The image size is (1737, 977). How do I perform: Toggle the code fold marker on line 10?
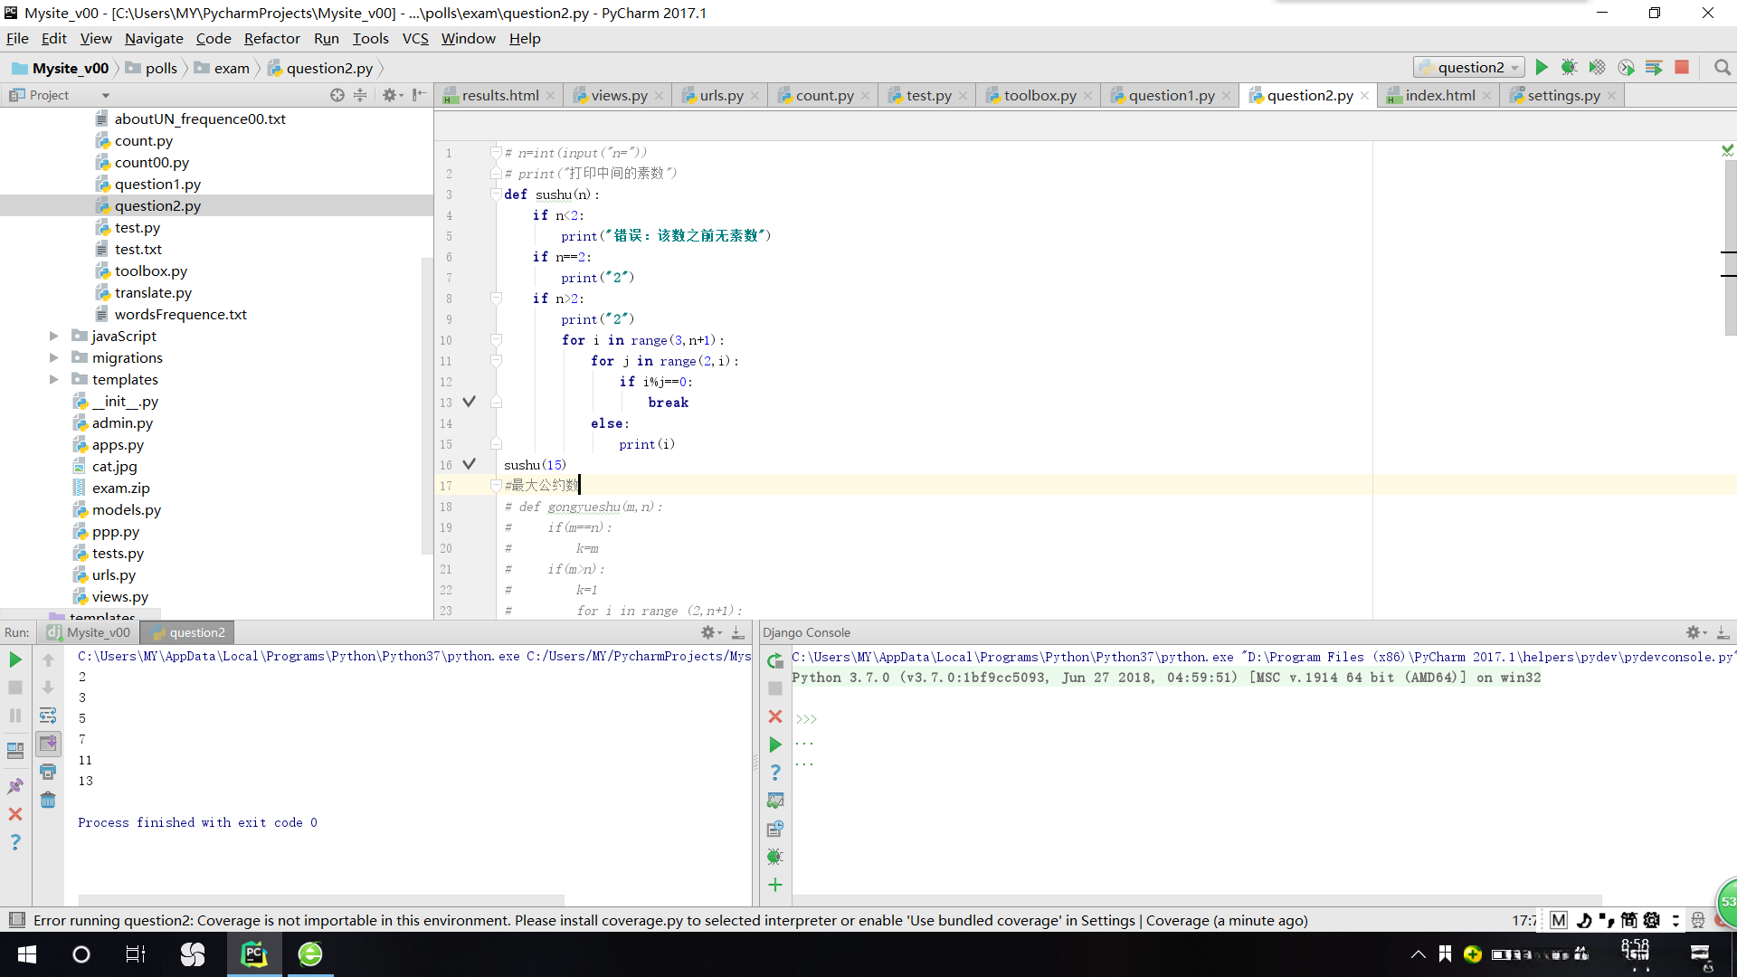496,340
